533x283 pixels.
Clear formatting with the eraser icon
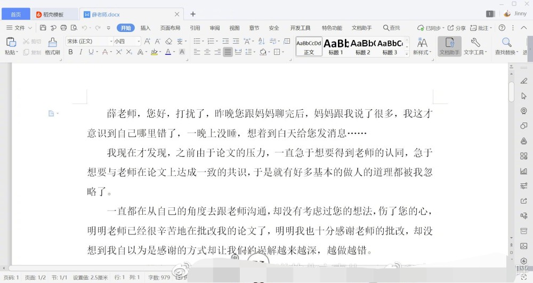click(x=168, y=41)
